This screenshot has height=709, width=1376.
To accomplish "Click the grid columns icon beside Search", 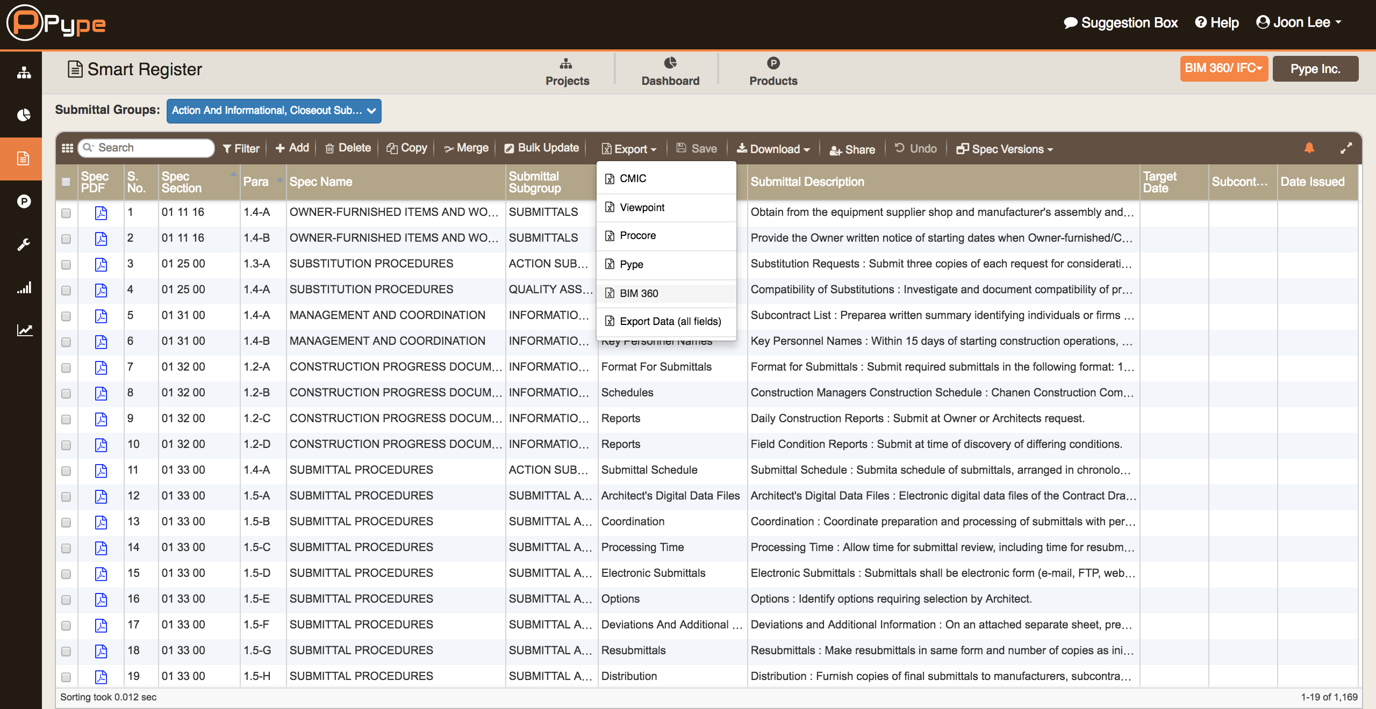I will tap(67, 148).
